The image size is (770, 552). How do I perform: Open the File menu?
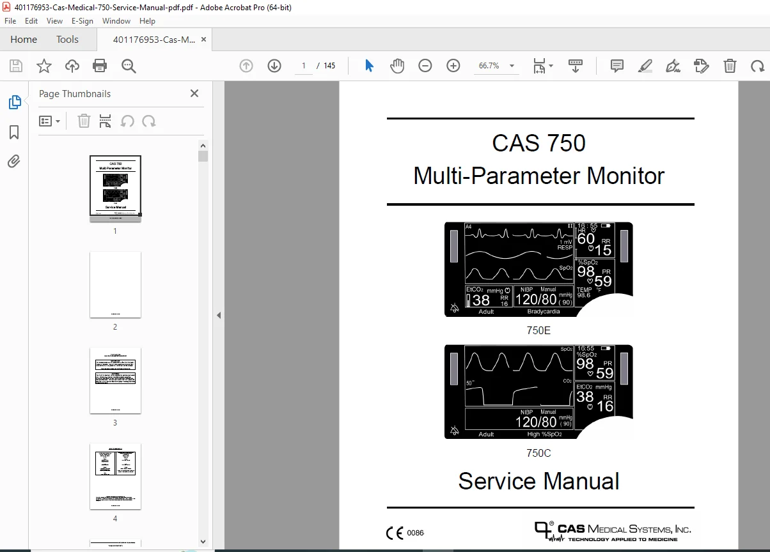click(x=10, y=21)
